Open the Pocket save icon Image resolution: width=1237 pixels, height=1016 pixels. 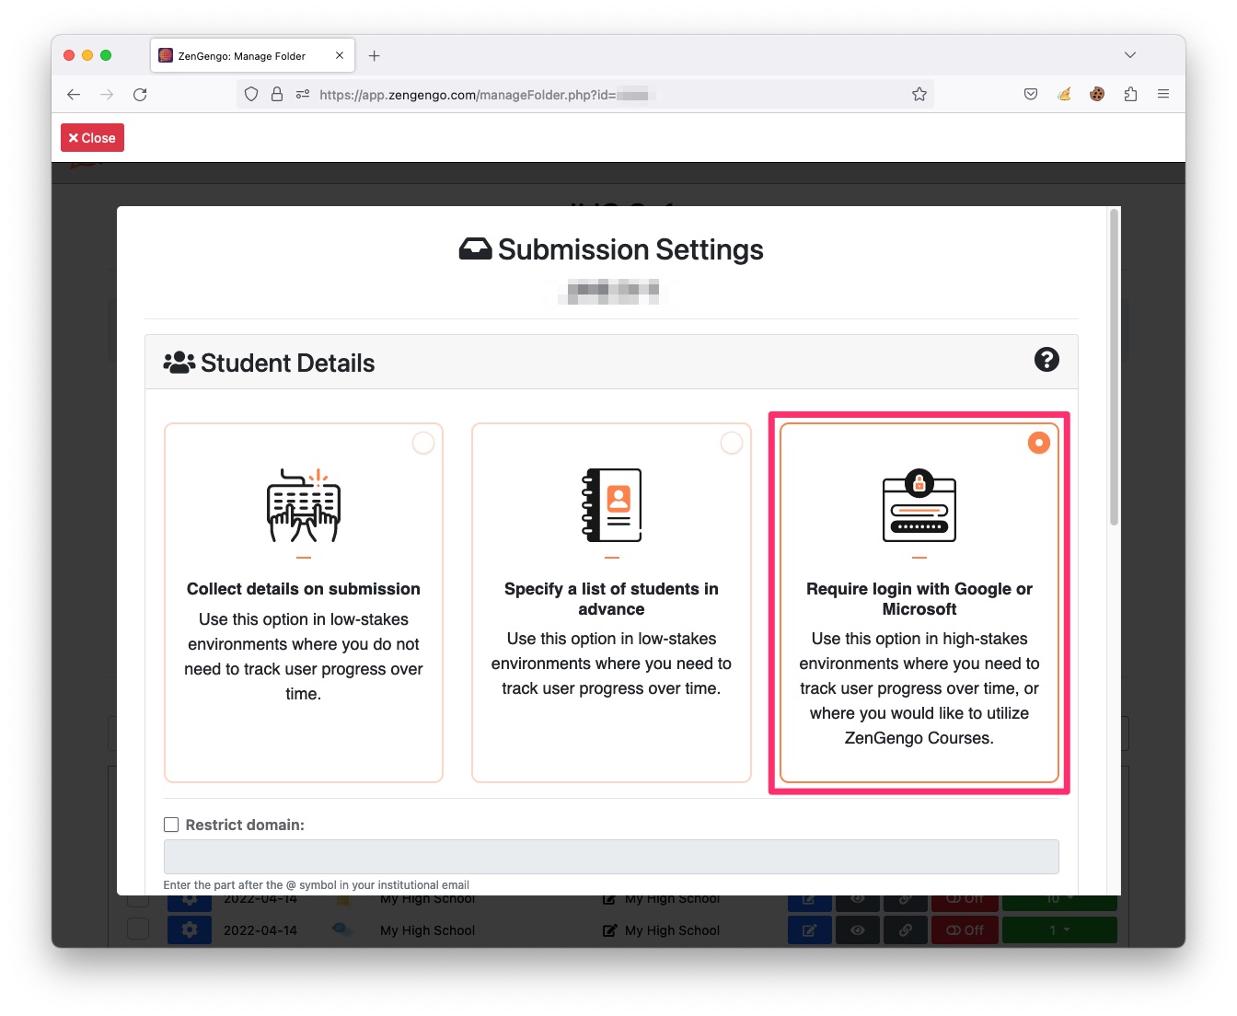tap(1031, 94)
